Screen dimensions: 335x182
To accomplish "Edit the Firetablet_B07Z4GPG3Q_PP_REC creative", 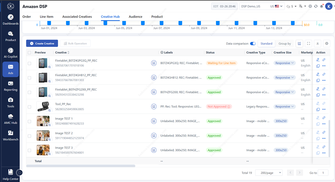I will (318, 60).
